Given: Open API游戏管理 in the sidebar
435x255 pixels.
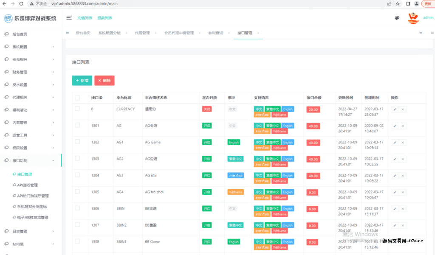Looking at the screenshot, I should pyautogui.click(x=28, y=185).
